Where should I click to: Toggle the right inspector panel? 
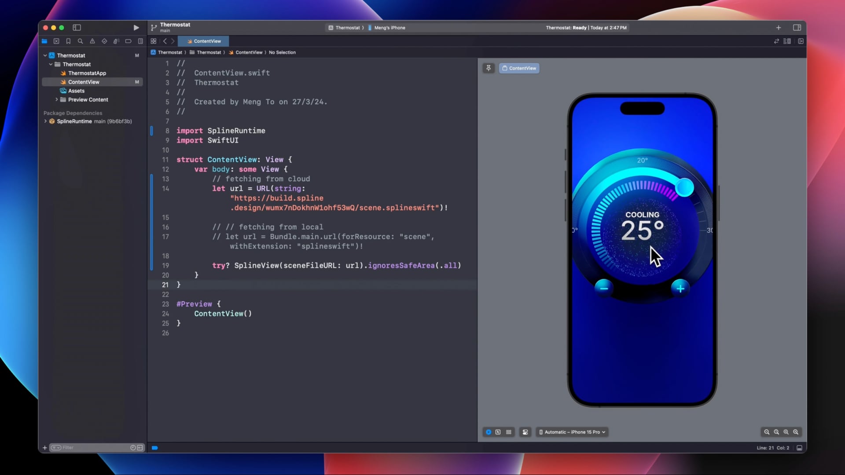(x=797, y=27)
